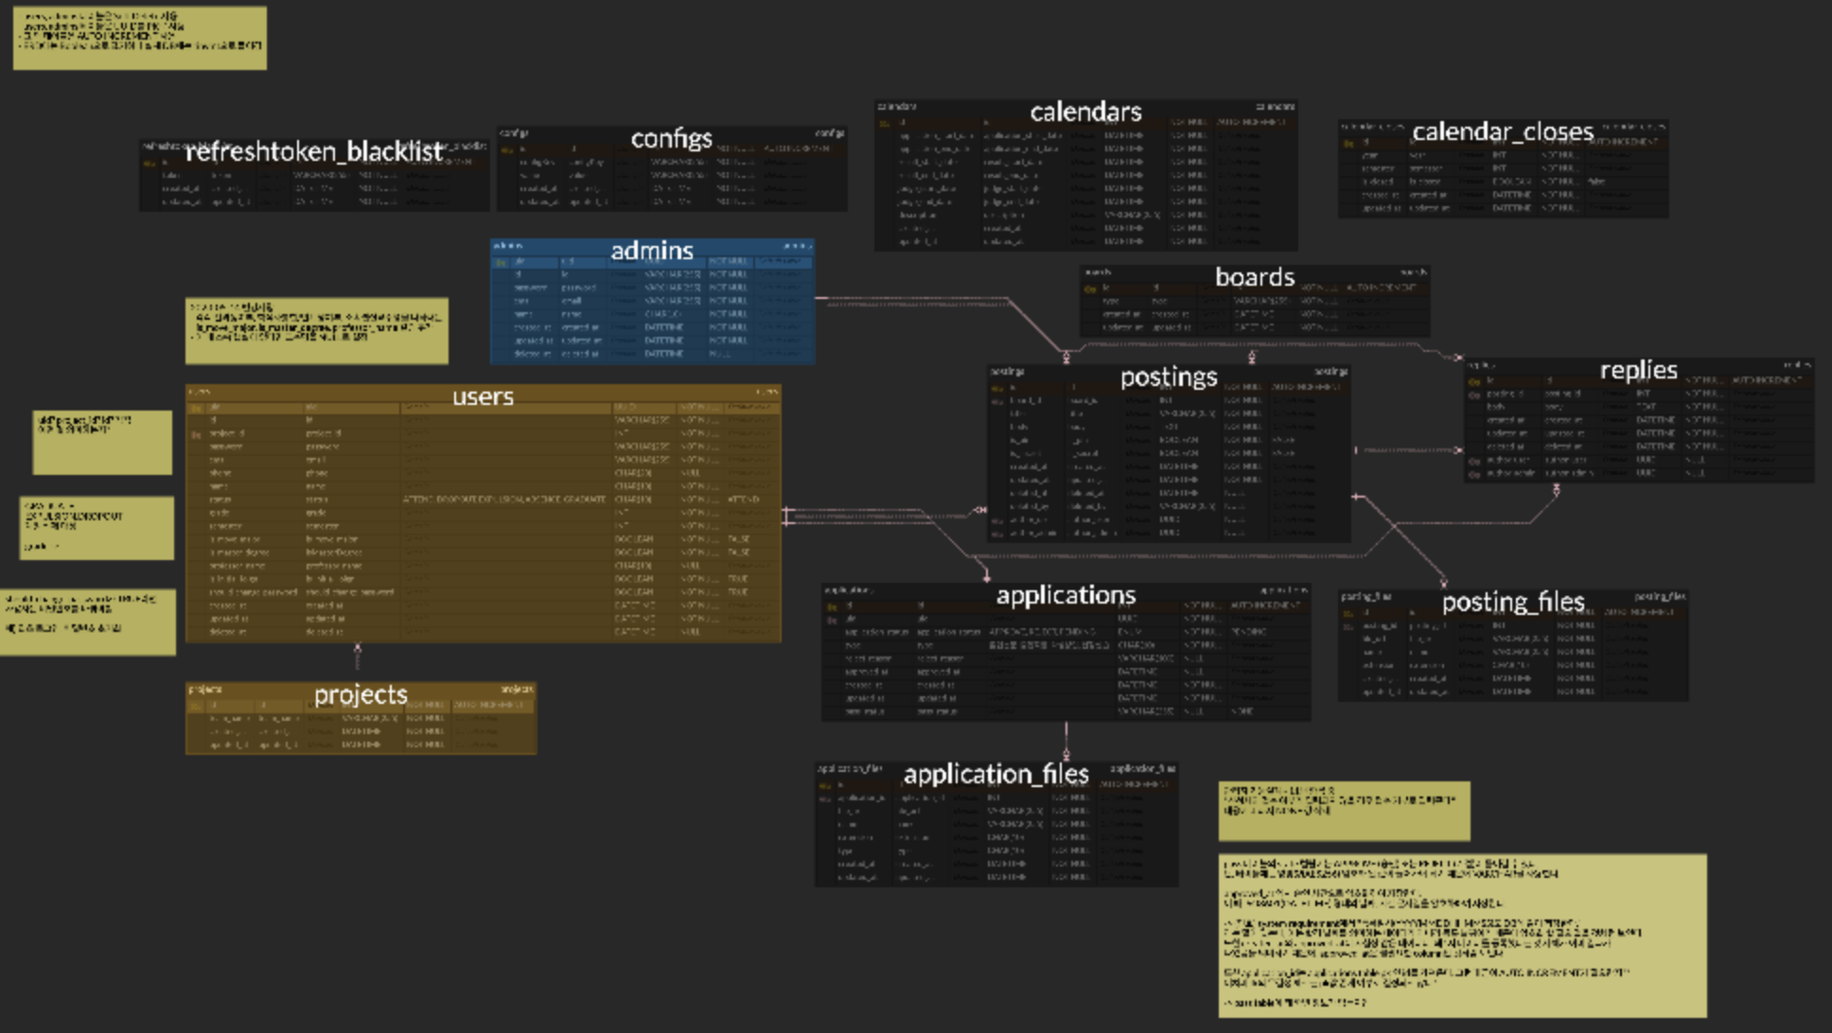1832x1033 pixels.
Task: Click the relationship line between postings and replies
Action: [x=1408, y=450]
